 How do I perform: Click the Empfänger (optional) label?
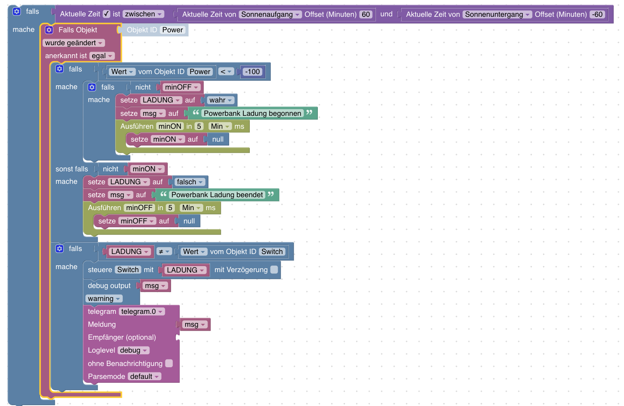tap(122, 337)
